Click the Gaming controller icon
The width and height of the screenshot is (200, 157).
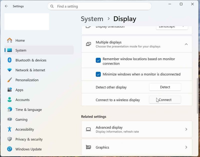click(x=9, y=119)
